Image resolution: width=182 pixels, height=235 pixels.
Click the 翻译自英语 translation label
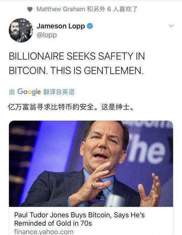[59, 92]
